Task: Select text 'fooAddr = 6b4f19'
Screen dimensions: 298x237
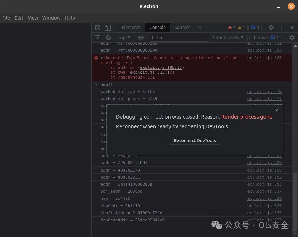Action: (120, 206)
